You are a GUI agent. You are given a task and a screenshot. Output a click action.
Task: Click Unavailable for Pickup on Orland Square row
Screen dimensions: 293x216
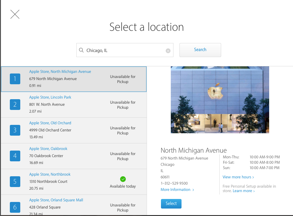123,208
